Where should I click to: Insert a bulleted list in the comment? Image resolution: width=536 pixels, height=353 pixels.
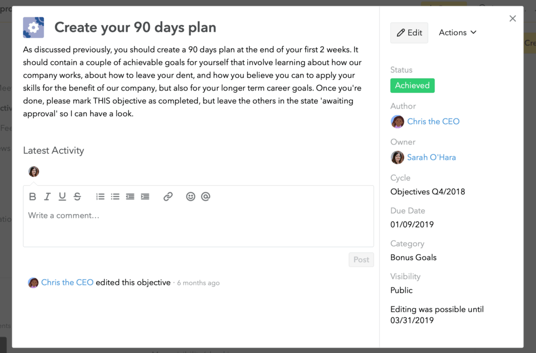[x=115, y=196]
